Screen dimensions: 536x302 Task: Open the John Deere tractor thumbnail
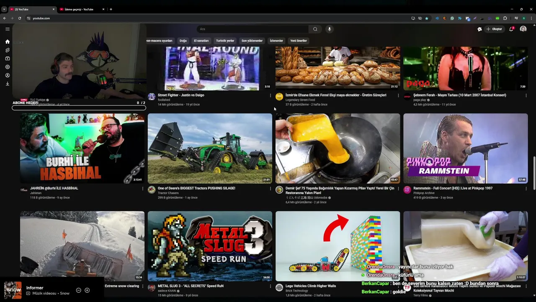pyautogui.click(x=210, y=148)
